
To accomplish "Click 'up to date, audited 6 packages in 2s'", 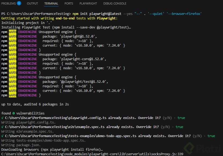I will pyautogui.click(x=35, y=104).
